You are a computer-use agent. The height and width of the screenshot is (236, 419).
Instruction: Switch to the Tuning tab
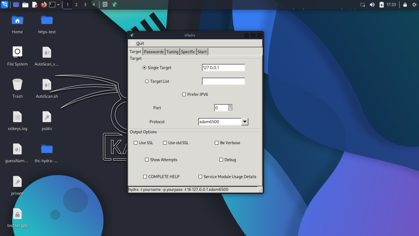[x=172, y=52]
